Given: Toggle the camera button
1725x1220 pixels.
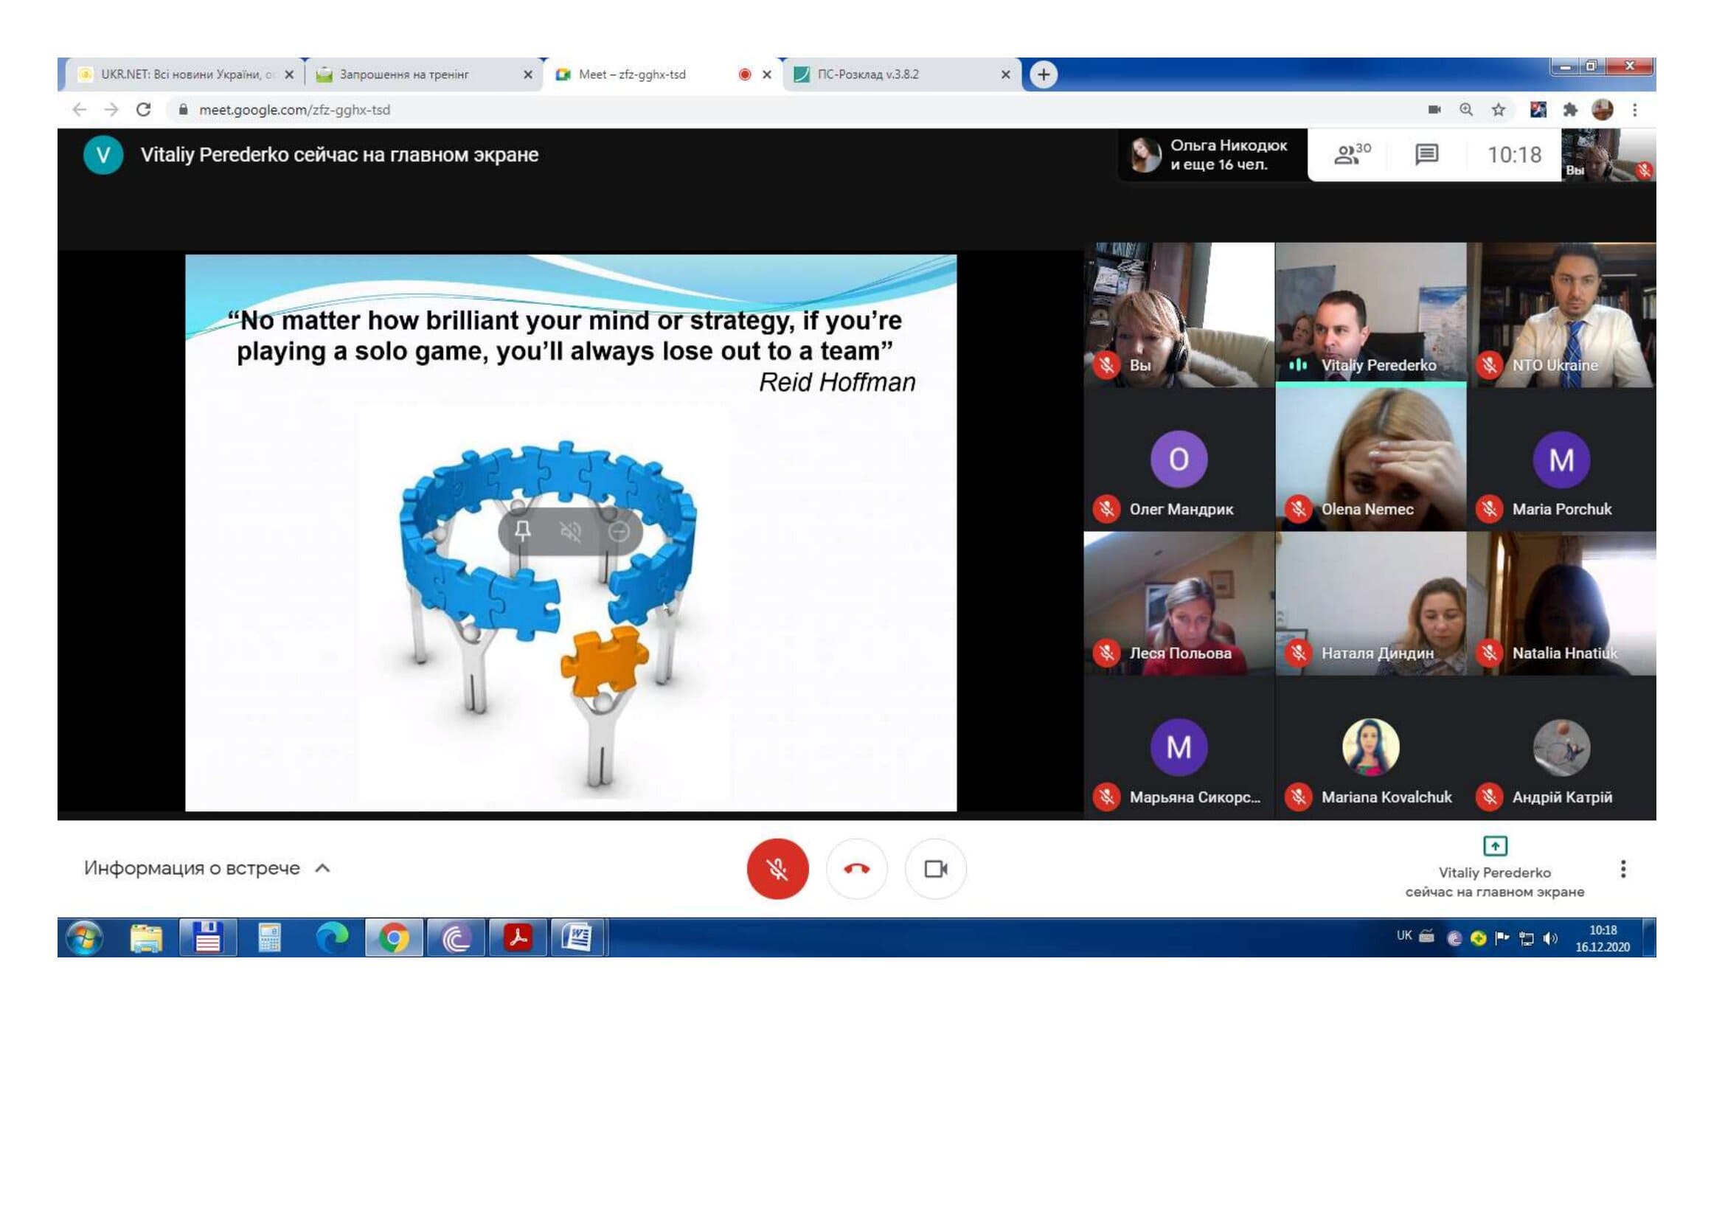Looking at the screenshot, I should coord(935,868).
